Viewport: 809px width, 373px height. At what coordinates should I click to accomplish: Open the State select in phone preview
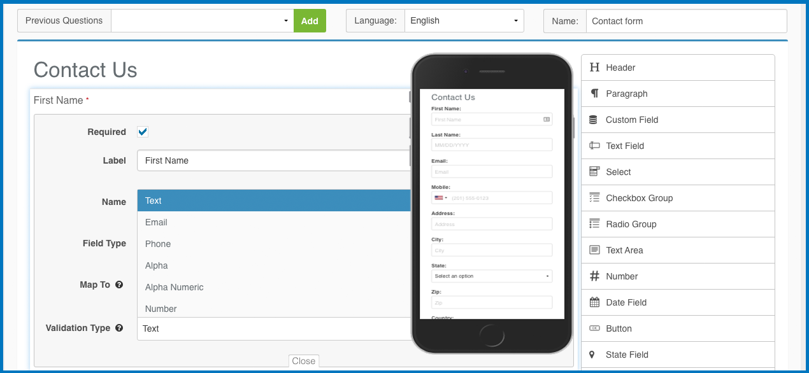click(x=492, y=276)
